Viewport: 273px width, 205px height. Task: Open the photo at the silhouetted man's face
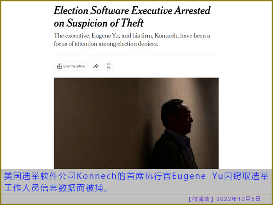pyautogui.click(x=186, y=118)
